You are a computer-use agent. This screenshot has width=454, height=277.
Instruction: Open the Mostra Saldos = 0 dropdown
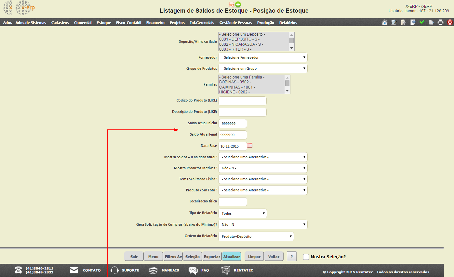(x=263, y=157)
